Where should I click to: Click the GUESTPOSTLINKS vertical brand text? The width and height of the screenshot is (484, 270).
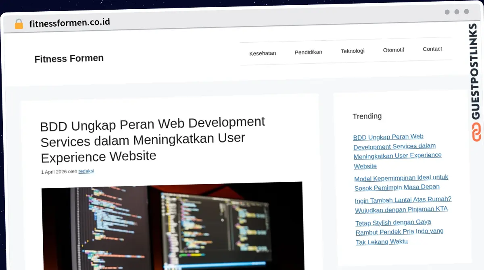(475, 71)
